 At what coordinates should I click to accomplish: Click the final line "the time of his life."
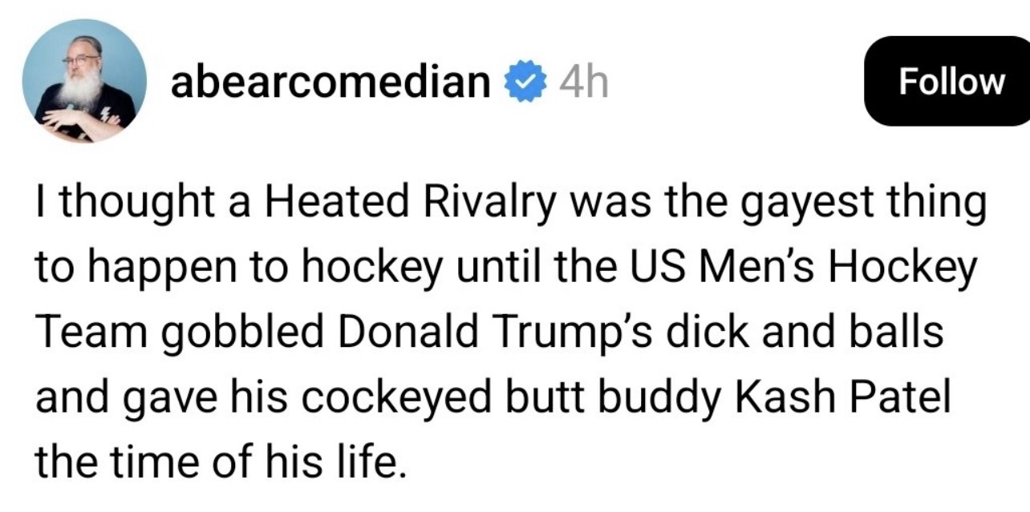pos(216,460)
